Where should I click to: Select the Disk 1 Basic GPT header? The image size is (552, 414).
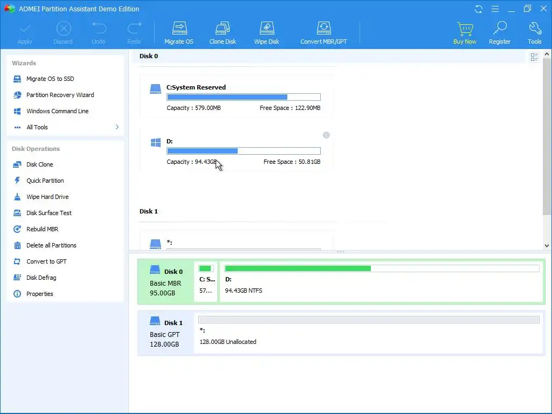(166, 333)
